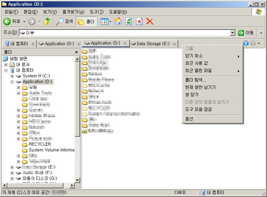Open the address bar dropdown arrow
Screen dimensions: 267x197
coord(232,33)
